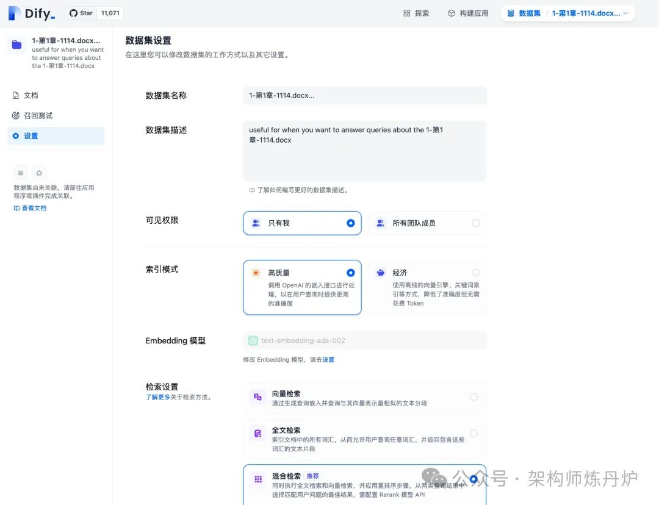The height and width of the screenshot is (505, 659).
Task: Click the 设置 gear icon in sidebar
Action: tap(15, 135)
